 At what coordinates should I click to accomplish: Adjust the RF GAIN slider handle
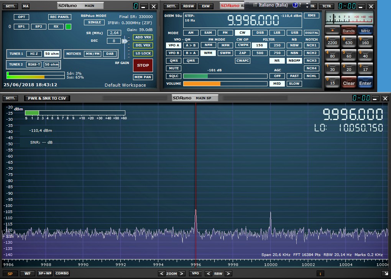(125, 41)
